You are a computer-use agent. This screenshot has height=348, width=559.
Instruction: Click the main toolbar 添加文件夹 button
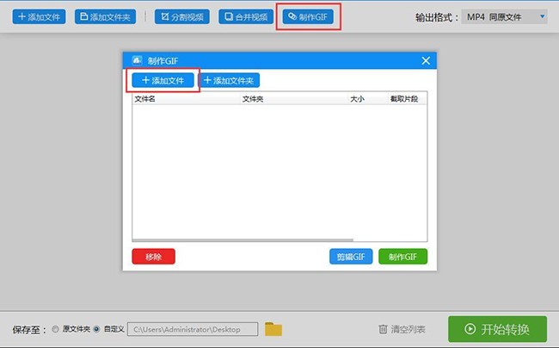105,16
